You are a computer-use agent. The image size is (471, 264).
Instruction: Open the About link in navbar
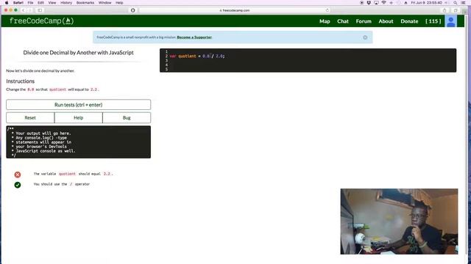pos(386,21)
